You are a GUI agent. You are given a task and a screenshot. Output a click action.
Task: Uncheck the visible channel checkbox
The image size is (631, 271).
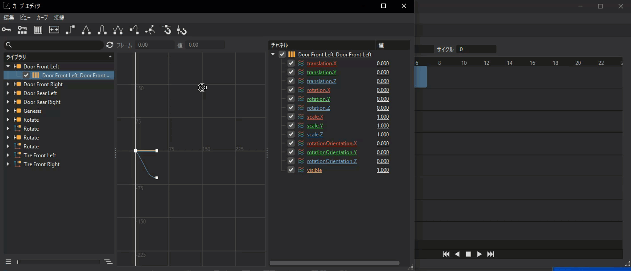[x=291, y=170]
